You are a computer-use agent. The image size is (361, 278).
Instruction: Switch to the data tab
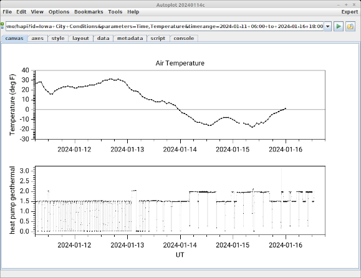coord(103,38)
